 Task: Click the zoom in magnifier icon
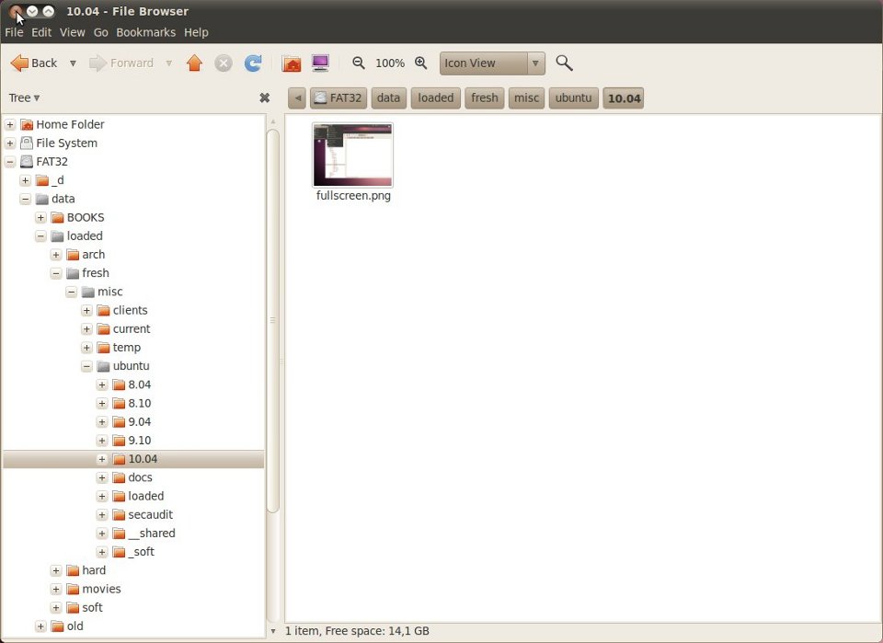pyautogui.click(x=421, y=63)
